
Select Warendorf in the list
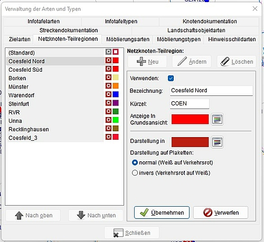(55, 95)
